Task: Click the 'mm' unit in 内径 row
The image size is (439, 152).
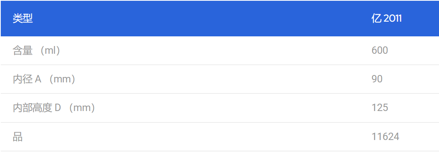Action: pyautogui.click(x=62, y=79)
